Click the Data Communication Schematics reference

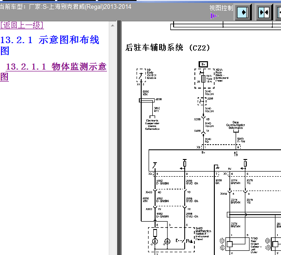236,125
